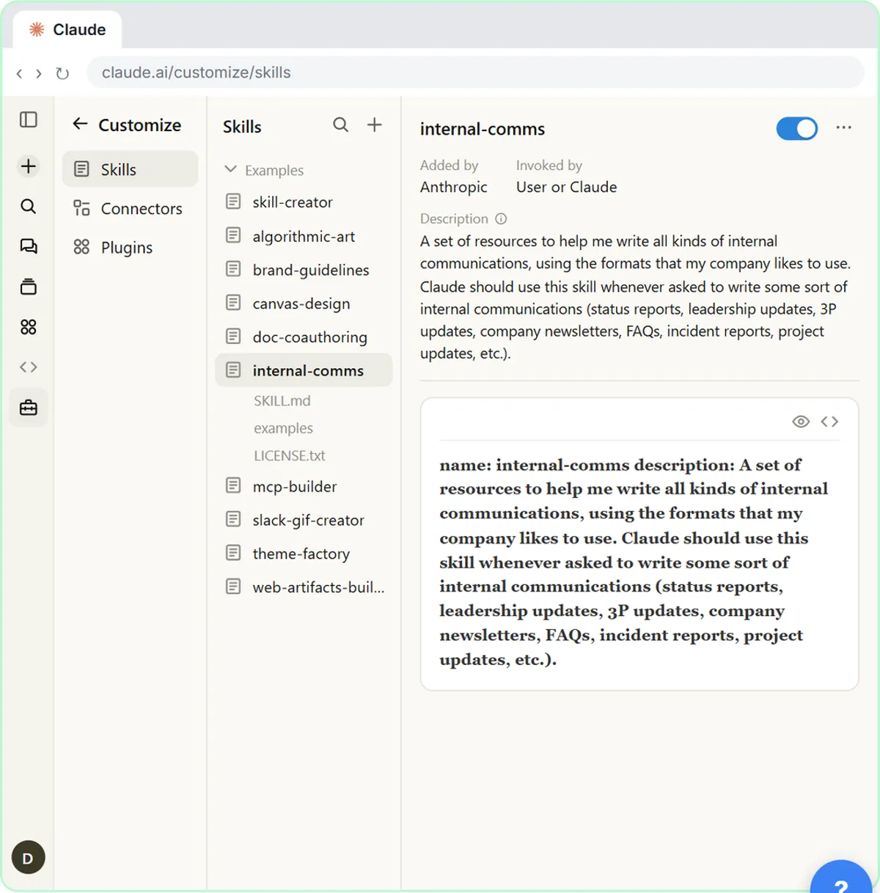Select the internal-comms skill row

[304, 370]
